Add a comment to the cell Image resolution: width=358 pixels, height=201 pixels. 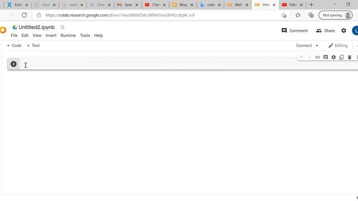coord(326,57)
